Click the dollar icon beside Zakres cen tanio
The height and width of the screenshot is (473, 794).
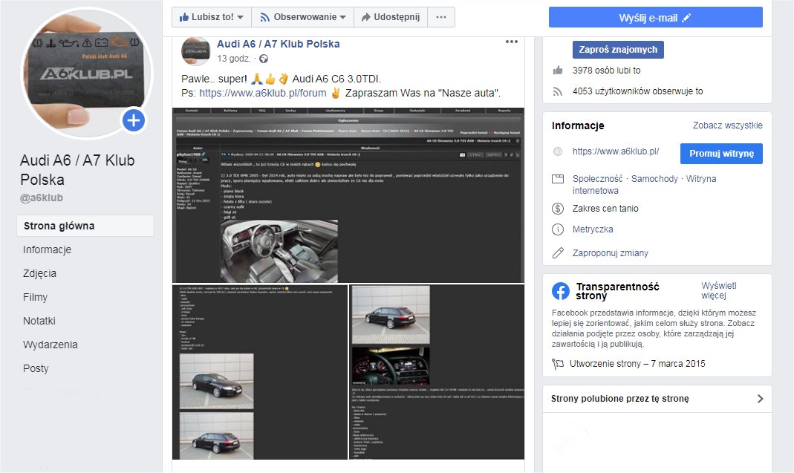point(558,209)
